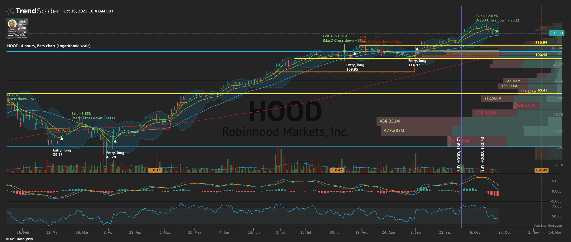571x242 pixels.
Task: Click the TrendSpider spider logo icon
Action: [x=10, y=11]
